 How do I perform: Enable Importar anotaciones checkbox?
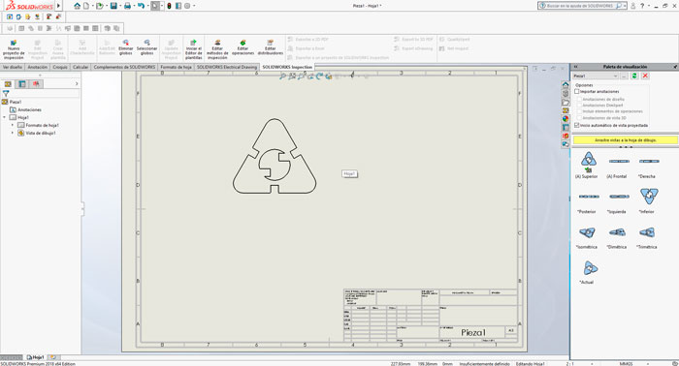577,92
